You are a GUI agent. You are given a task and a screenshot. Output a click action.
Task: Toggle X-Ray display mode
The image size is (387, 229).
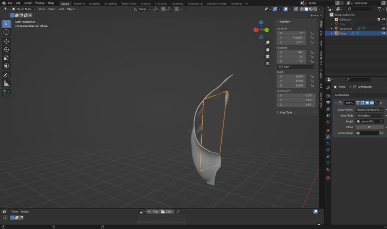click(x=296, y=9)
